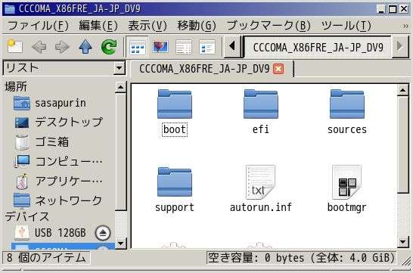
Task: Click file pane scrollbar down arrow
Action: [x=402, y=242]
